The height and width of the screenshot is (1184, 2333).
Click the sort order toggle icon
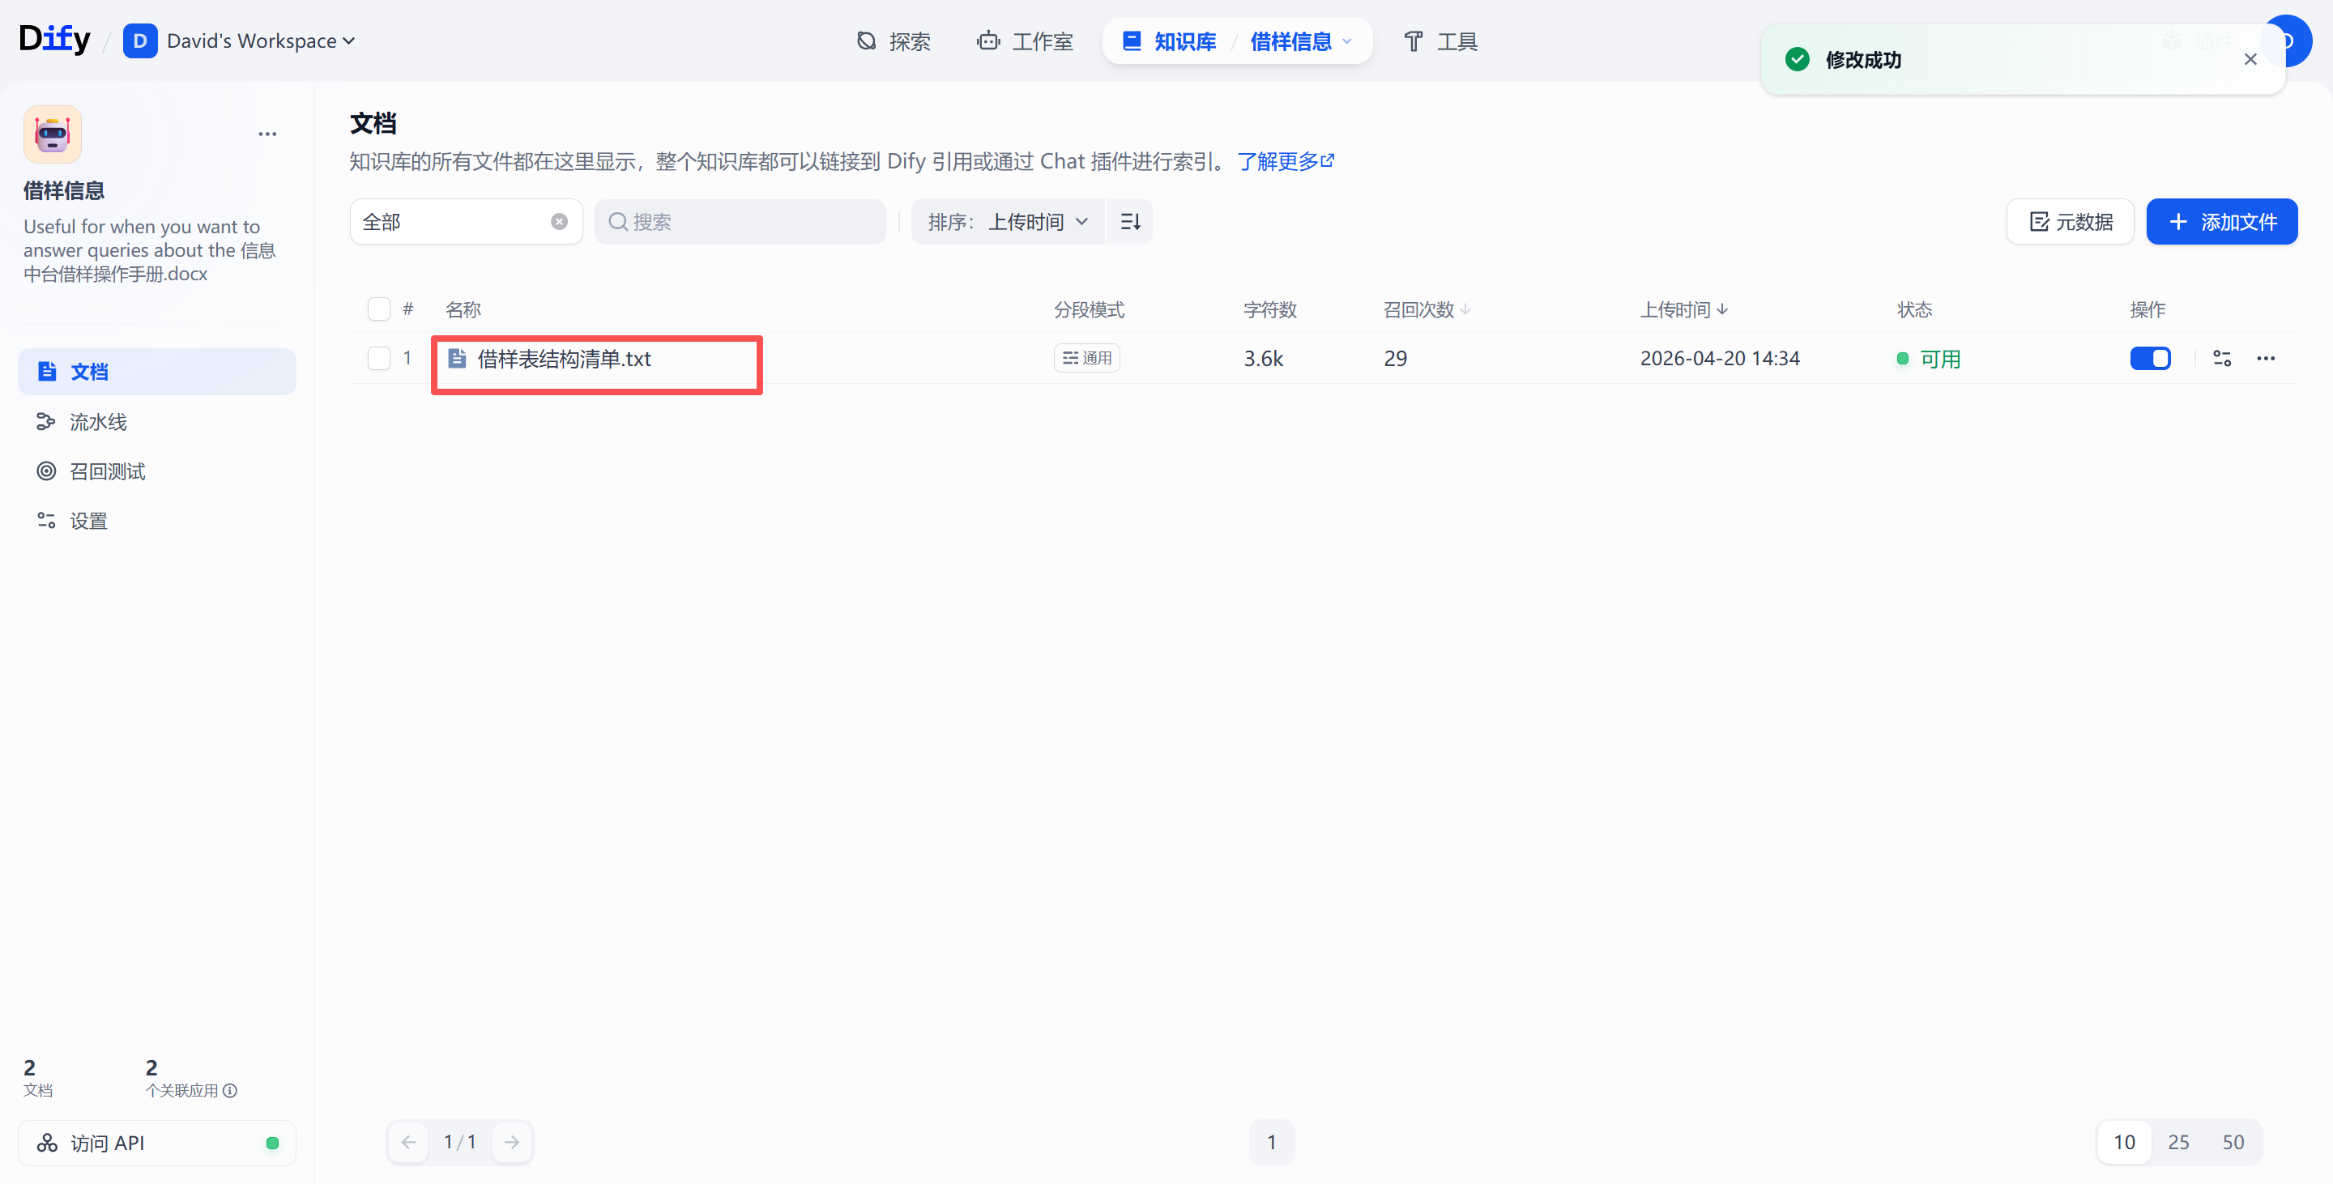(1129, 222)
